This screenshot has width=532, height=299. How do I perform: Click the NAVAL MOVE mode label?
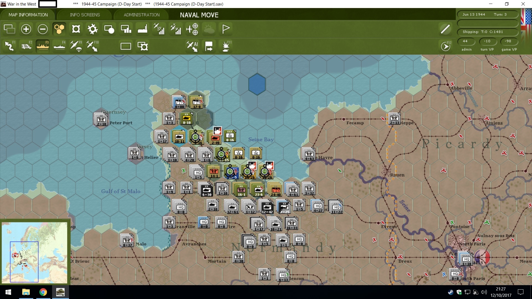[199, 15]
